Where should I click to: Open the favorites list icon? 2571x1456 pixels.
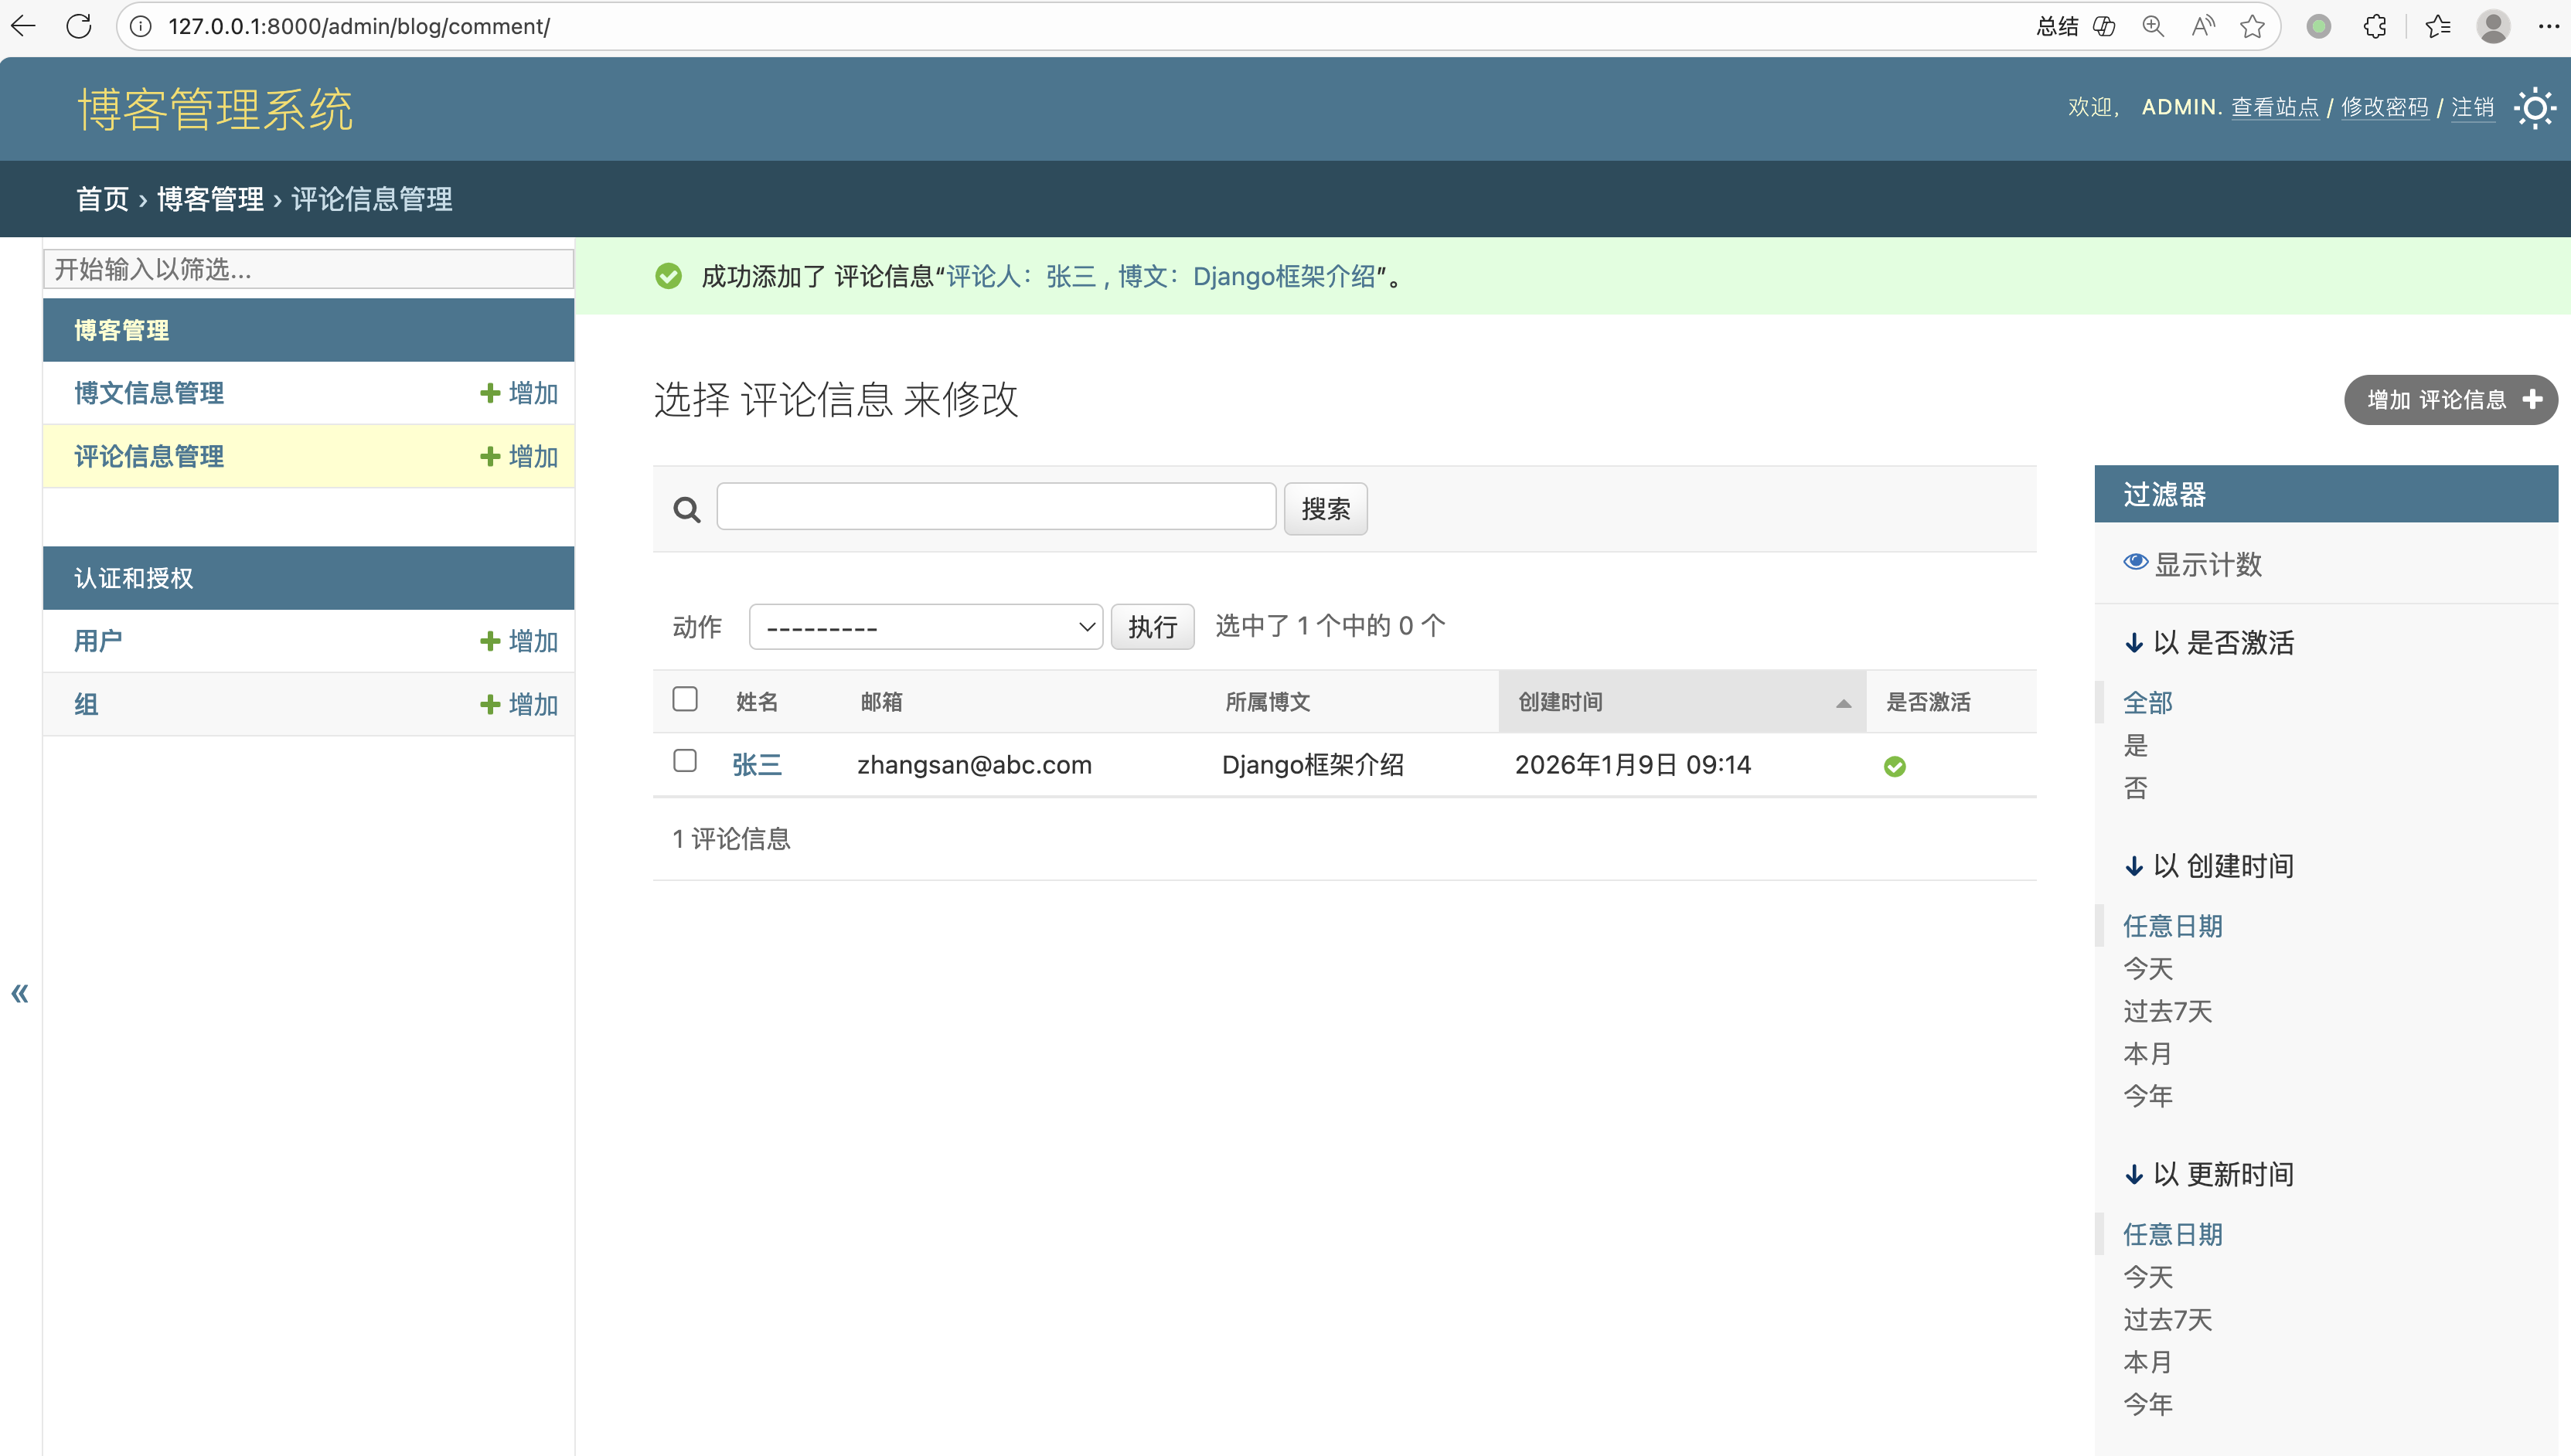(x=2438, y=26)
